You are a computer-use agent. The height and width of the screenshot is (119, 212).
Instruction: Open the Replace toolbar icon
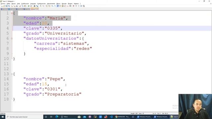pos(37,6)
